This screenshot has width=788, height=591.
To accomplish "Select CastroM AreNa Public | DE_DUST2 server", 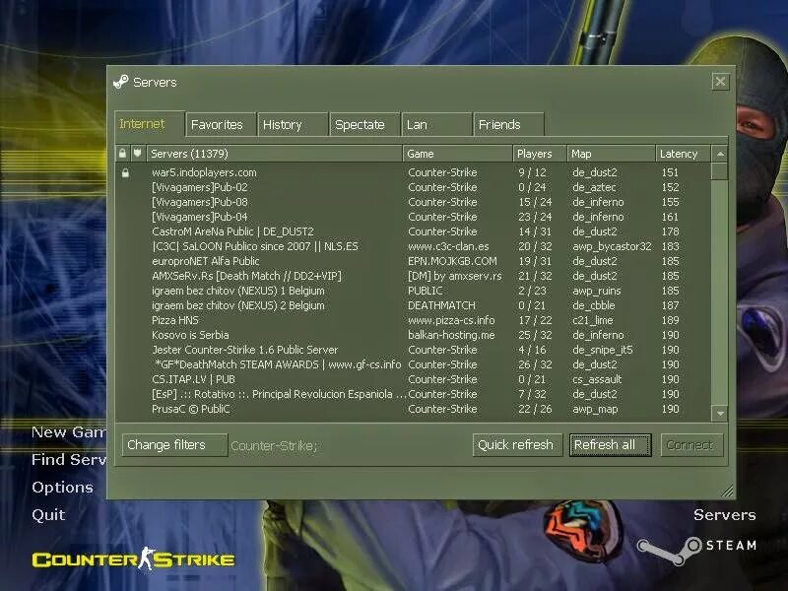I will (x=413, y=231).
